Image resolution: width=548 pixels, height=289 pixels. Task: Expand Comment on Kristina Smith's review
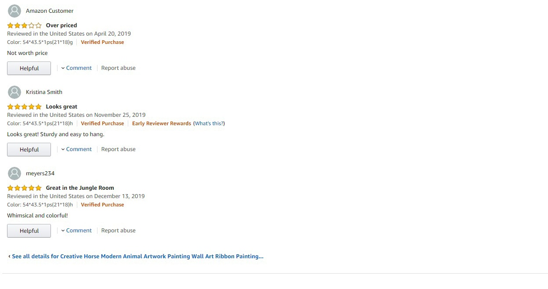[76, 149]
